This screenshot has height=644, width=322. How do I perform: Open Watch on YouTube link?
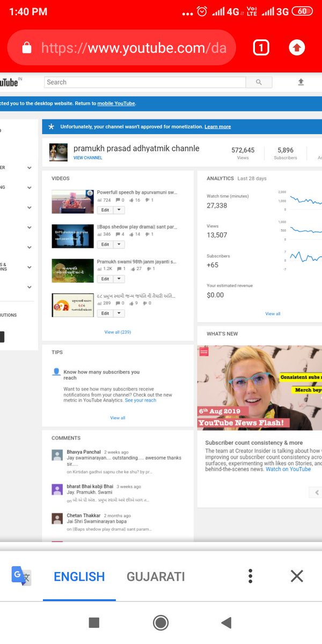[288, 469]
